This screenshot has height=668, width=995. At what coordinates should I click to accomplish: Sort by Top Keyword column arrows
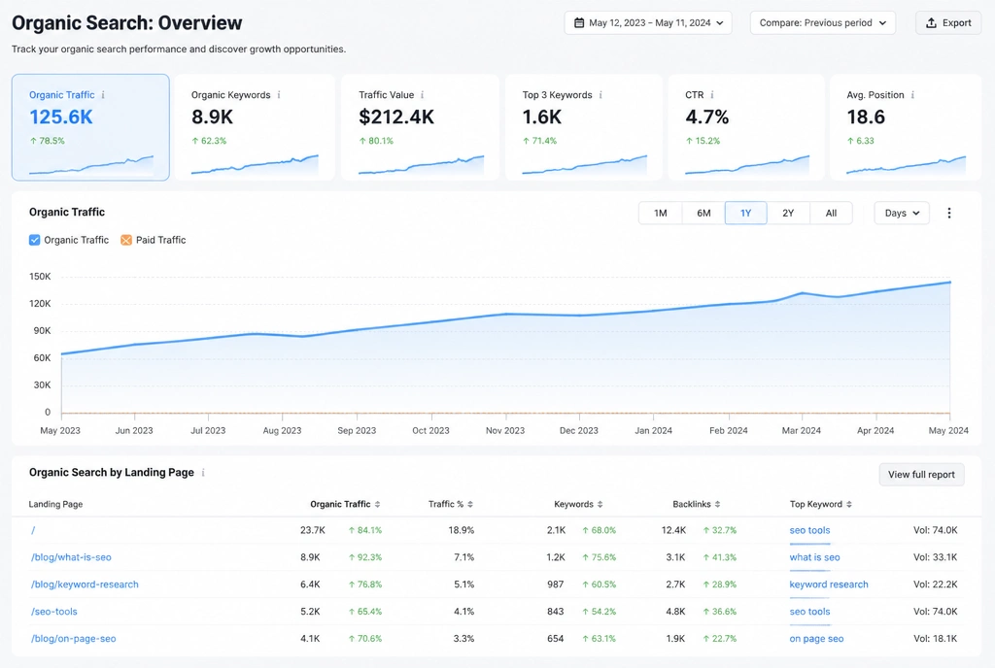849,505
